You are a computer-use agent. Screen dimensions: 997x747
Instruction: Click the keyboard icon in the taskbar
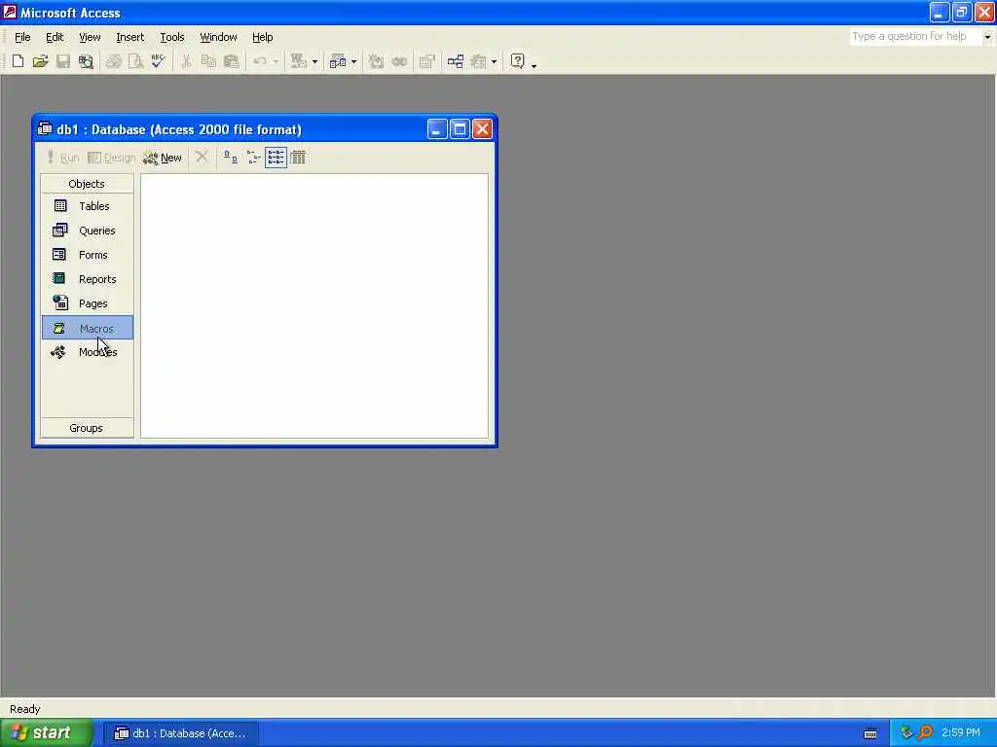click(870, 733)
